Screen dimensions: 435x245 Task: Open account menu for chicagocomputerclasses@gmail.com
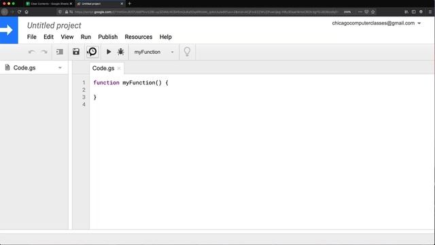click(x=376, y=23)
